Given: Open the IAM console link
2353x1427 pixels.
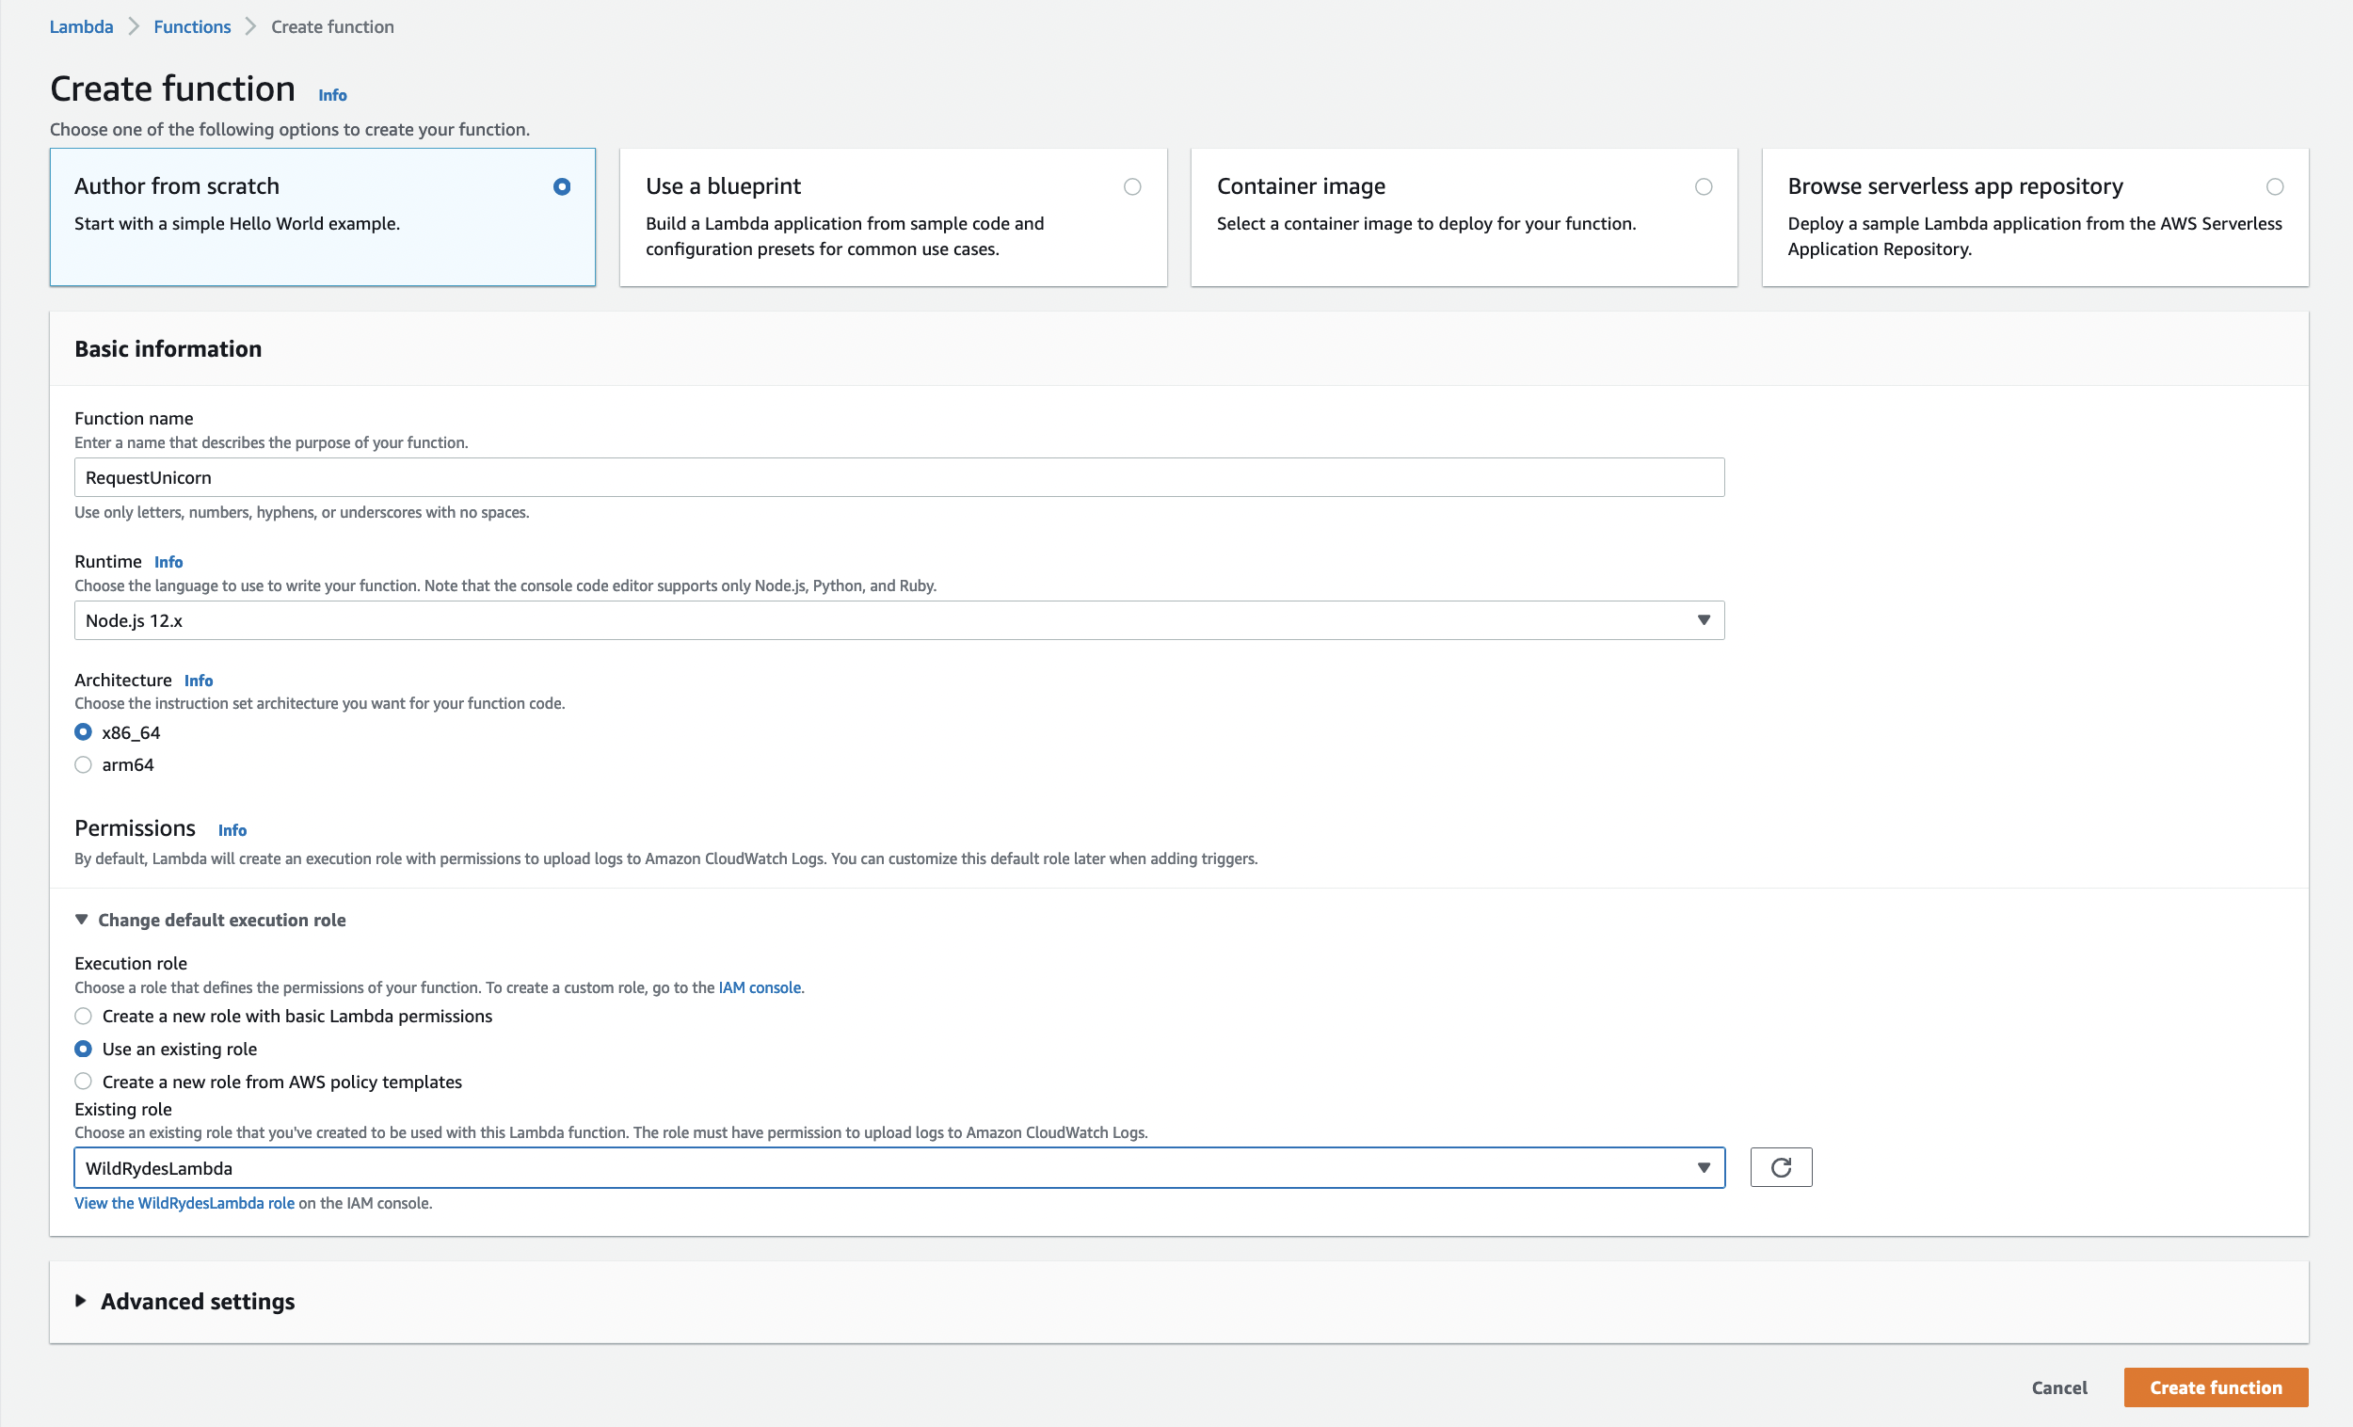Looking at the screenshot, I should click(x=760, y=987).
